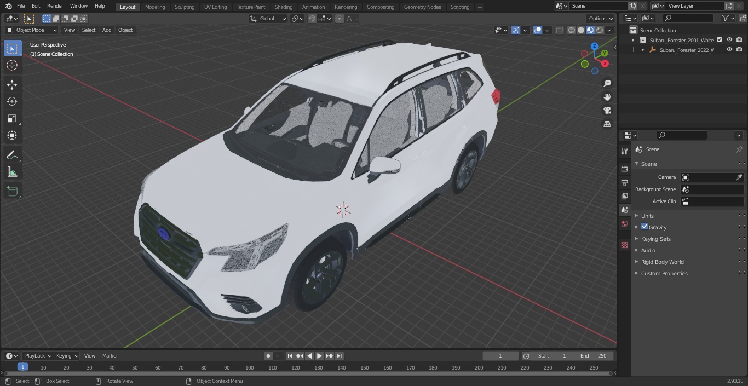This screenshot has height=386, width=748.
Task: Open the viewport Options dropdown
Action: click(601, 19)
